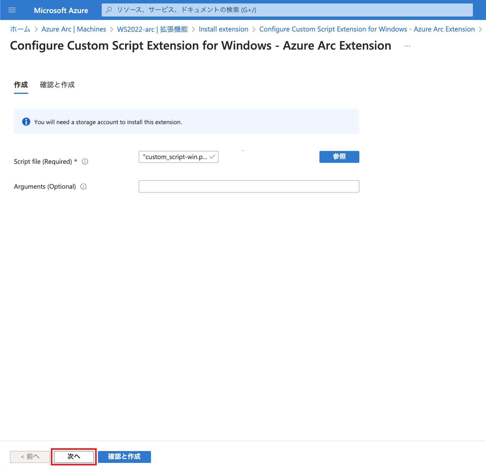Click the 参照 browse button
Screen dimensions: 486x466
point(339,157)
